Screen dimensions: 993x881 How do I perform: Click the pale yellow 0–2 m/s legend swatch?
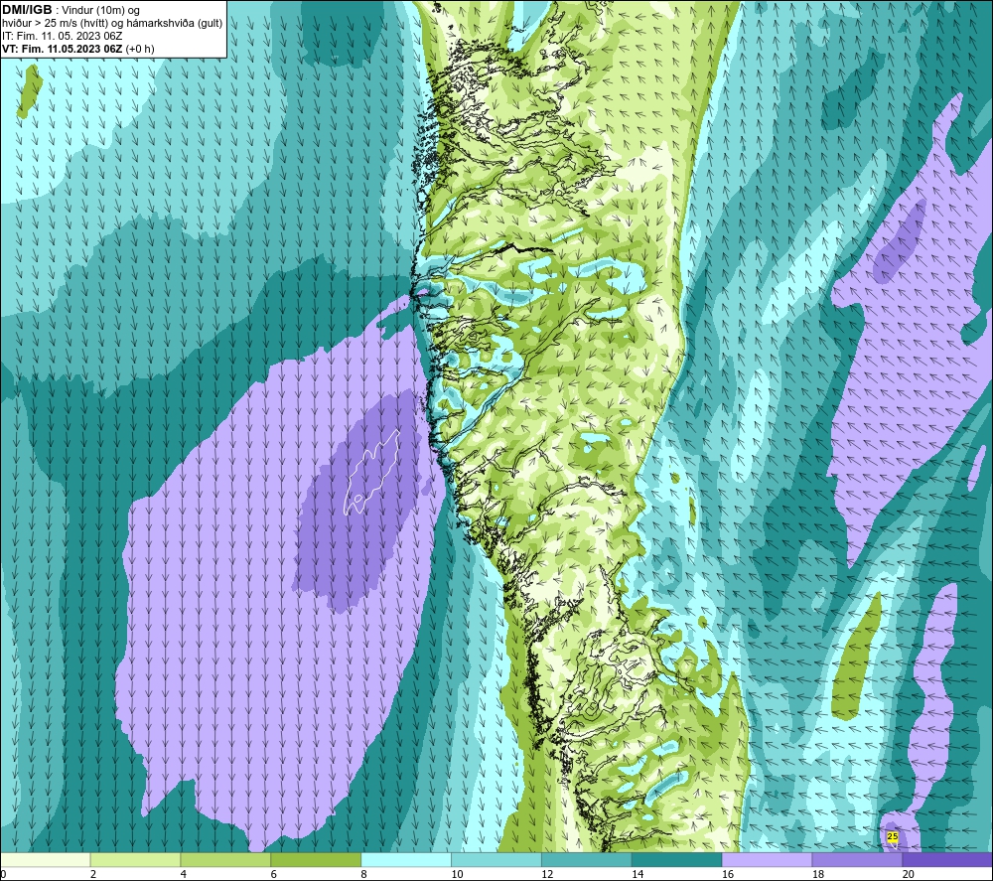click(x=45, y=859)
